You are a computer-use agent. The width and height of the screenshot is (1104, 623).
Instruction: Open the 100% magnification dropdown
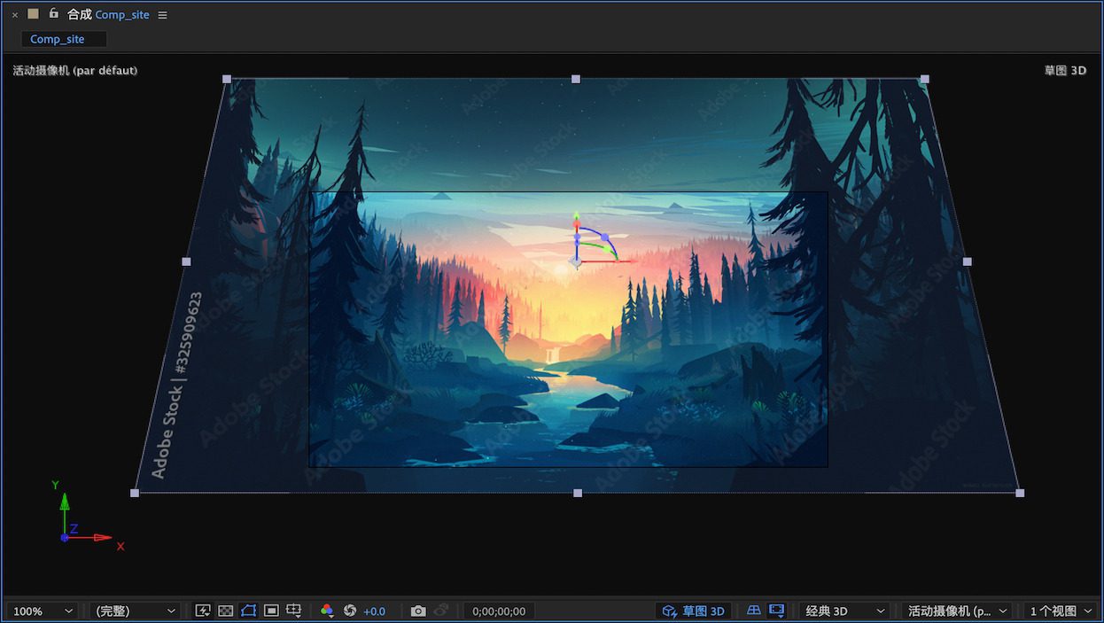point(43,611)
